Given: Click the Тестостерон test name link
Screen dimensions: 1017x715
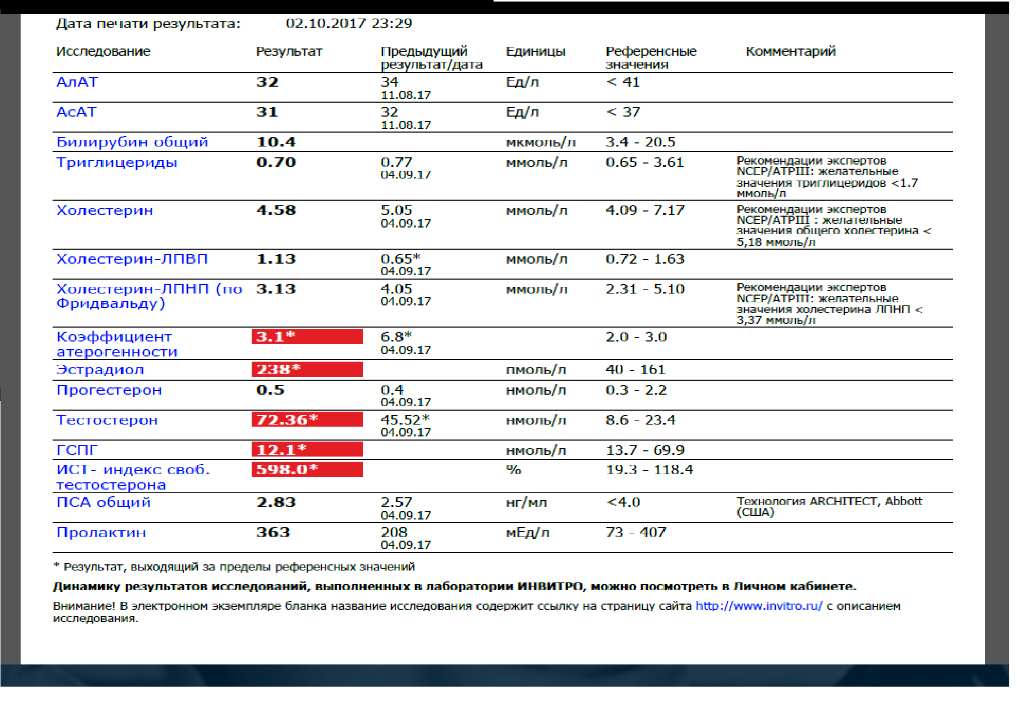Looking at the screenshot, I should (107, 420).
